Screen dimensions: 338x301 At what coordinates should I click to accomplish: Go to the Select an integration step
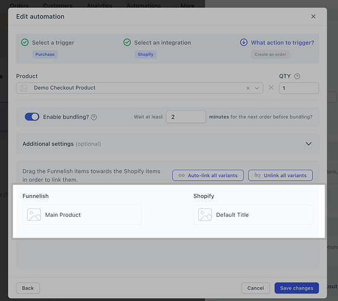pyautogui.click(x=163, y=43)
